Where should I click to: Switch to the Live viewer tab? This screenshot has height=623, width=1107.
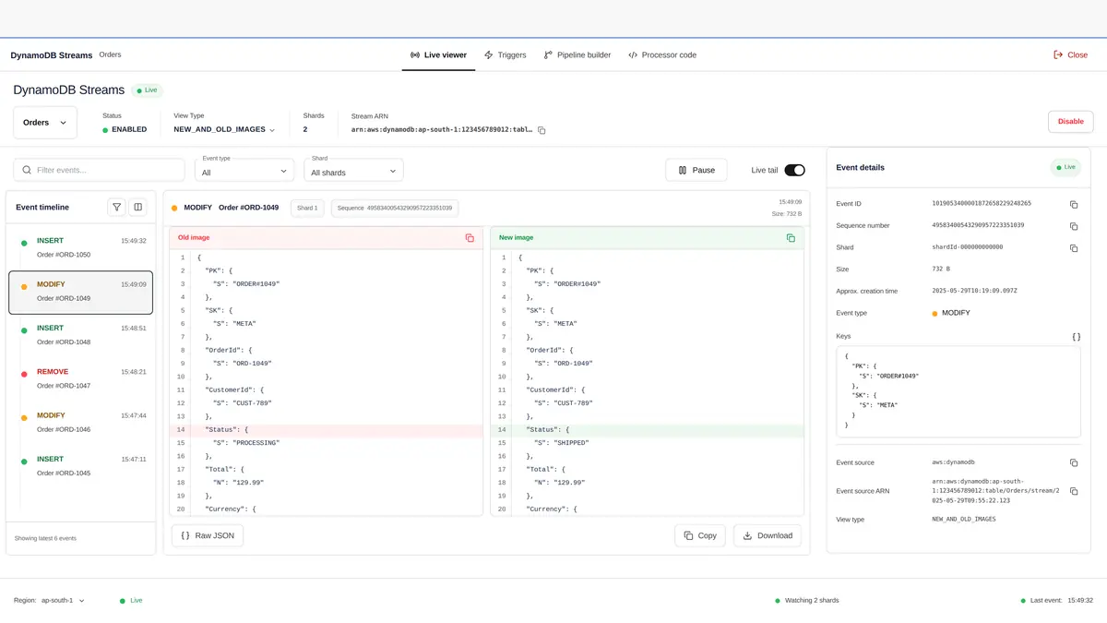438,54
